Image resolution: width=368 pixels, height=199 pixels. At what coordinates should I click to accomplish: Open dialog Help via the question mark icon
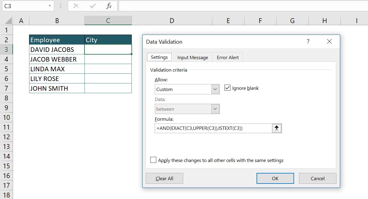tap(308, 42)
